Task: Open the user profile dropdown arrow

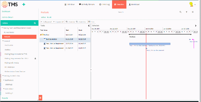Action: click(x=195, y=5)
